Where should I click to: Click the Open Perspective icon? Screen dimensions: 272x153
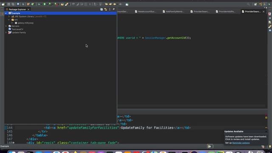click(x=255, y=4)
